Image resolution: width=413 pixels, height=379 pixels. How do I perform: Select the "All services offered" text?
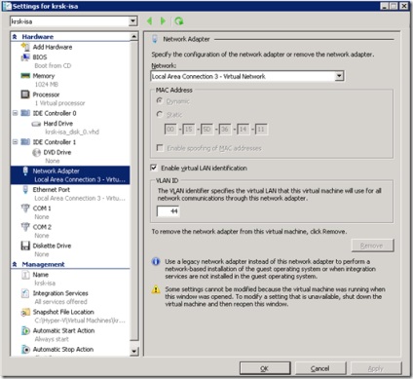tap(61, 302)
